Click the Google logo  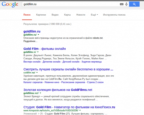pyautogui.click(x=10, y=4)
